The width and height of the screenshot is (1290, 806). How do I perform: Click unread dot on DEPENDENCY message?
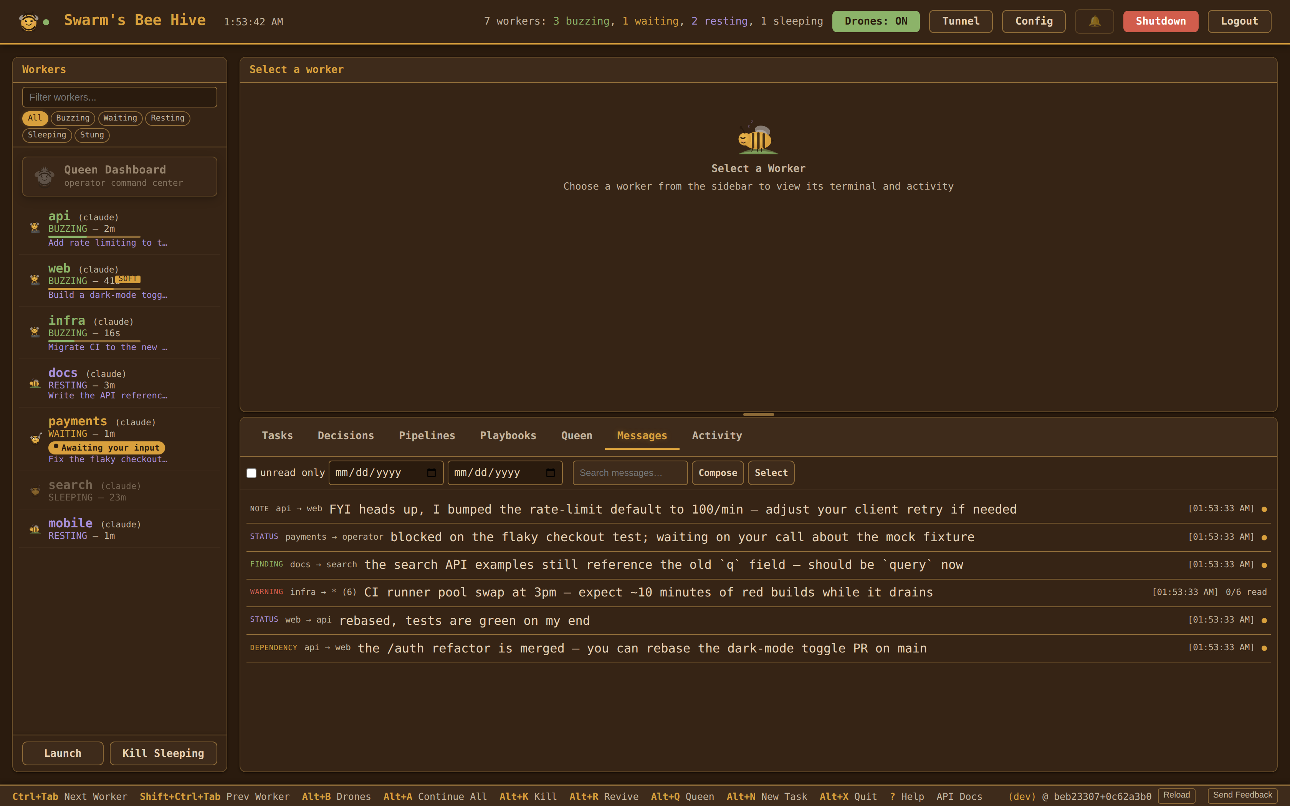(x=1264, y=648)
